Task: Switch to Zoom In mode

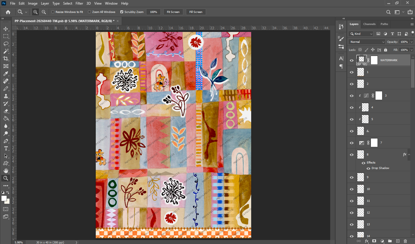Action: tap(35, 12)
